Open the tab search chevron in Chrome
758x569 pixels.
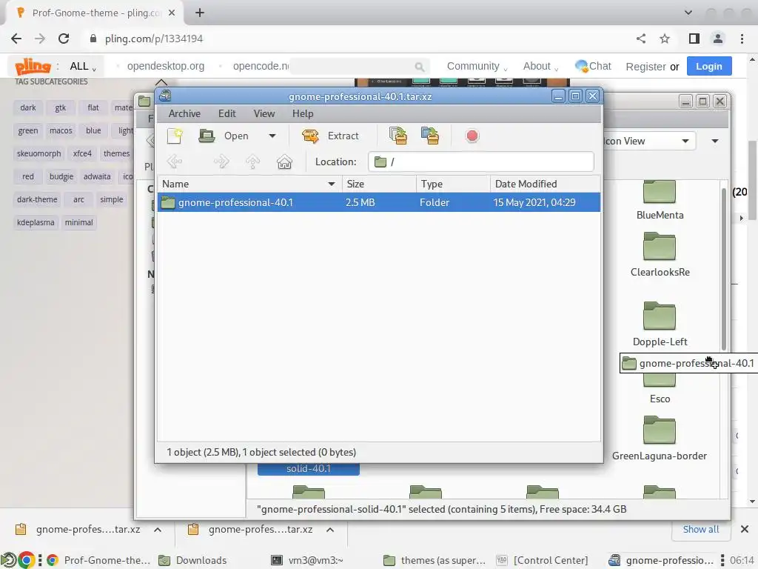click(688, 13)
